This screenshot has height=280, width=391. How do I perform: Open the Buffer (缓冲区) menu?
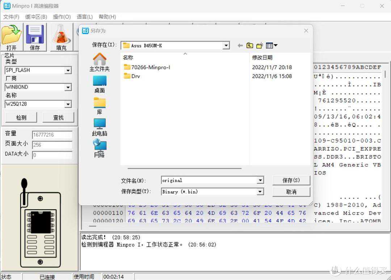36,17
